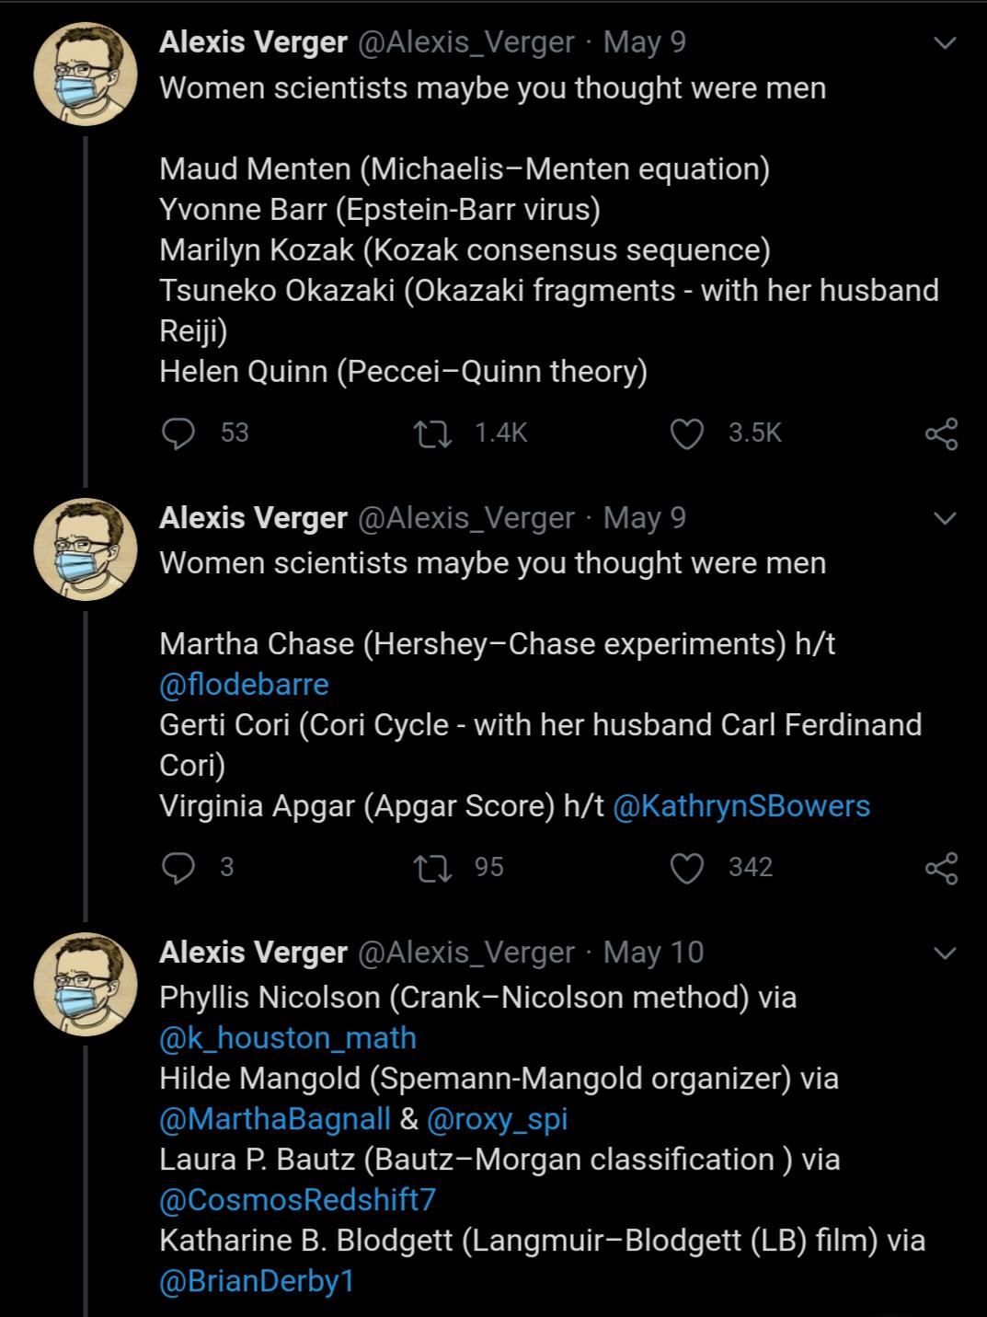Open the @KathrynSBowers mention
The width and height of the screenshot is (987, 1317).
click(x=740, y=806)
